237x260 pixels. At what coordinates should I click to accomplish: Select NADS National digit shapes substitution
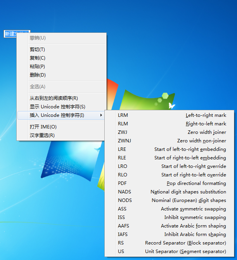point(172,192)
